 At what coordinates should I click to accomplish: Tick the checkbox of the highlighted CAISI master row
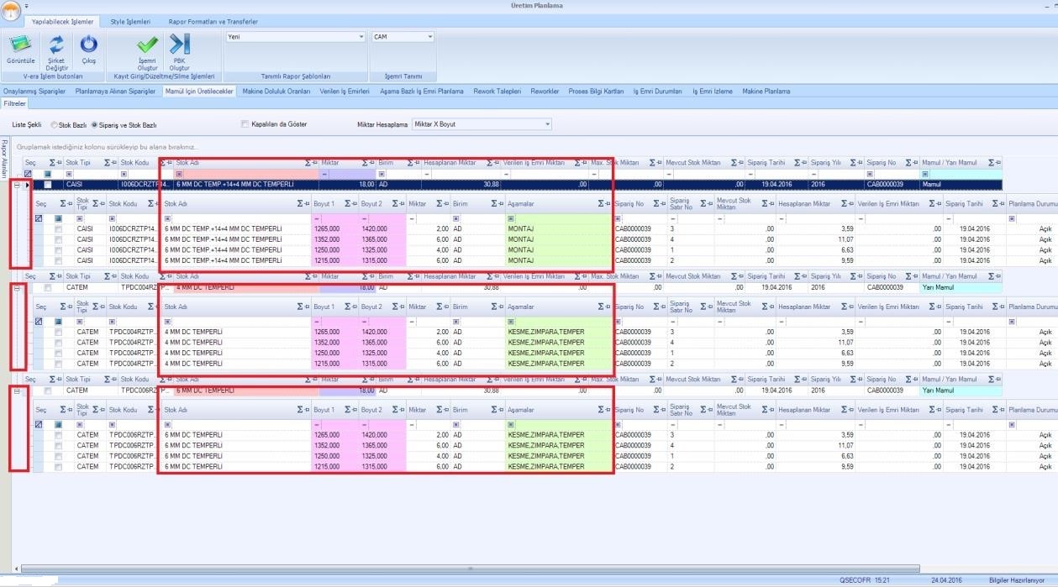[48, 185]
